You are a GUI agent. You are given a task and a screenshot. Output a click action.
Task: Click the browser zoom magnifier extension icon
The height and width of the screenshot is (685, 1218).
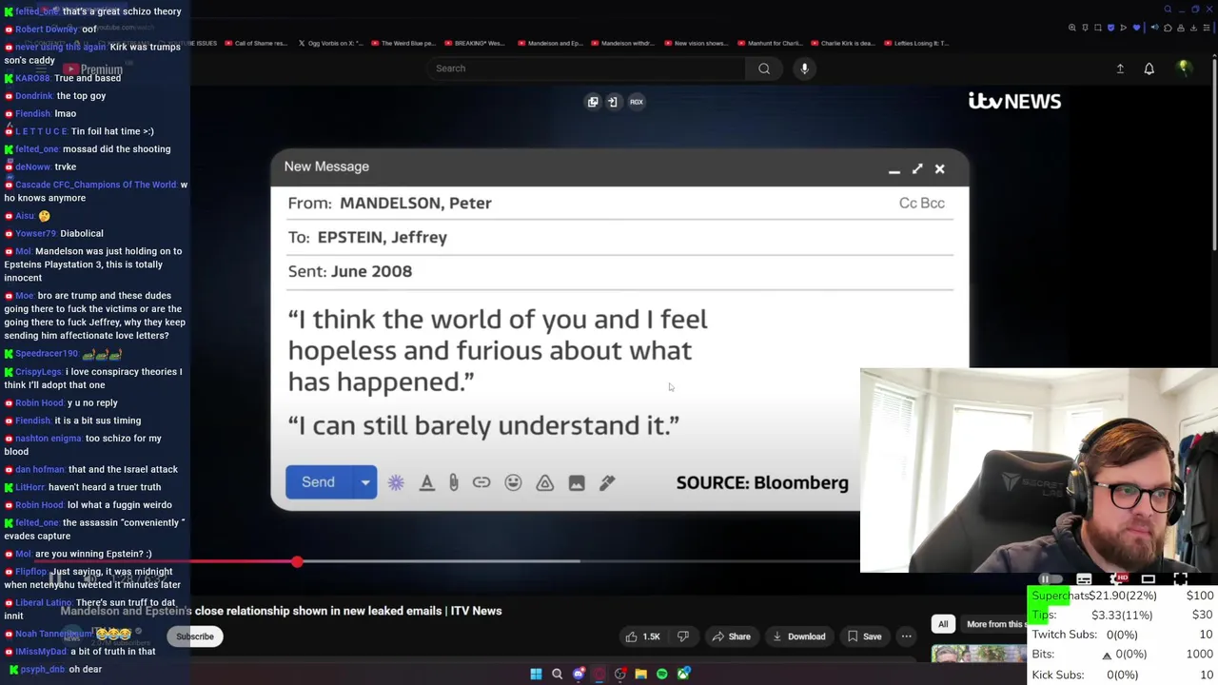pos(1072,28)
